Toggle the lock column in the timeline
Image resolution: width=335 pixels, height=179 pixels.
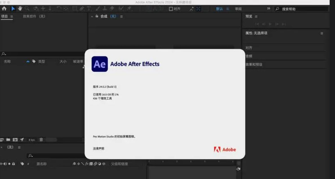13,164
